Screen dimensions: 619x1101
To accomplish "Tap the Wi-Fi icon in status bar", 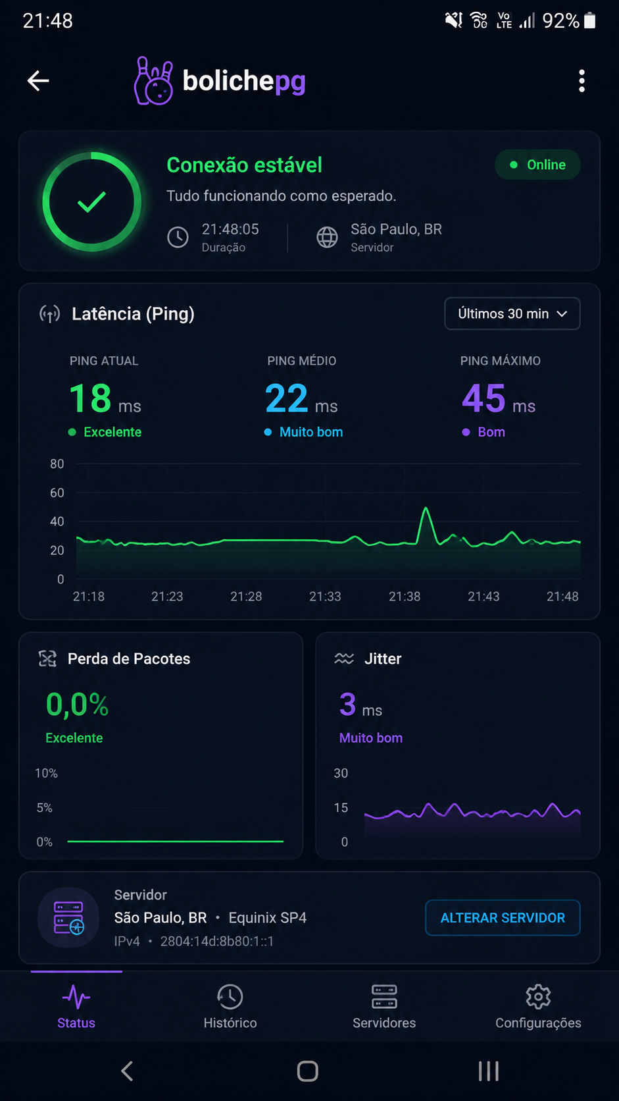I will (480, 20).
